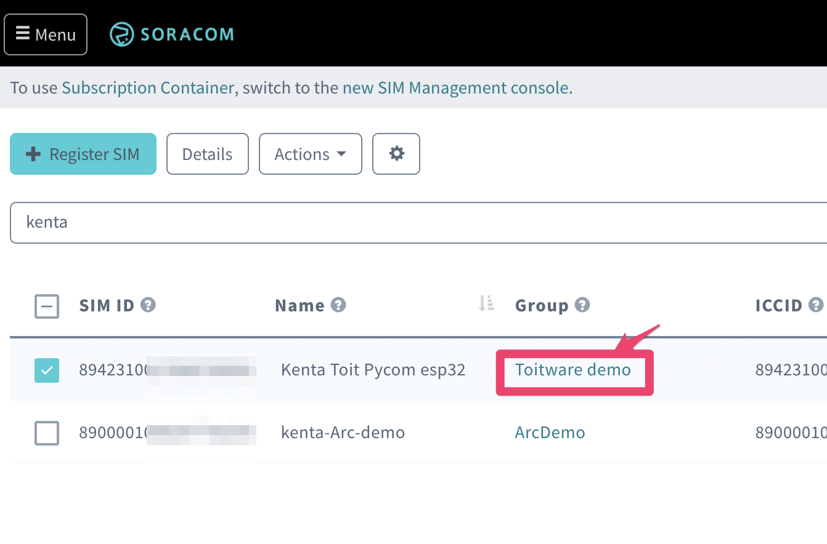
Task: Focus the search field containing kenta
Action: click(x=413, y=222)
